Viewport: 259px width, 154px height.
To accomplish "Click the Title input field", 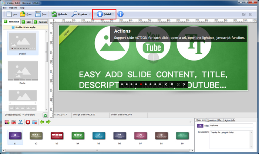I will tap(231, 126).
